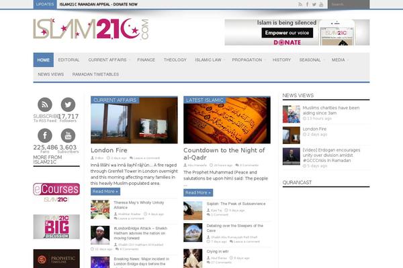
Task: Open the NEWS VIEWS menu item
Action: [x=51, y=74]
